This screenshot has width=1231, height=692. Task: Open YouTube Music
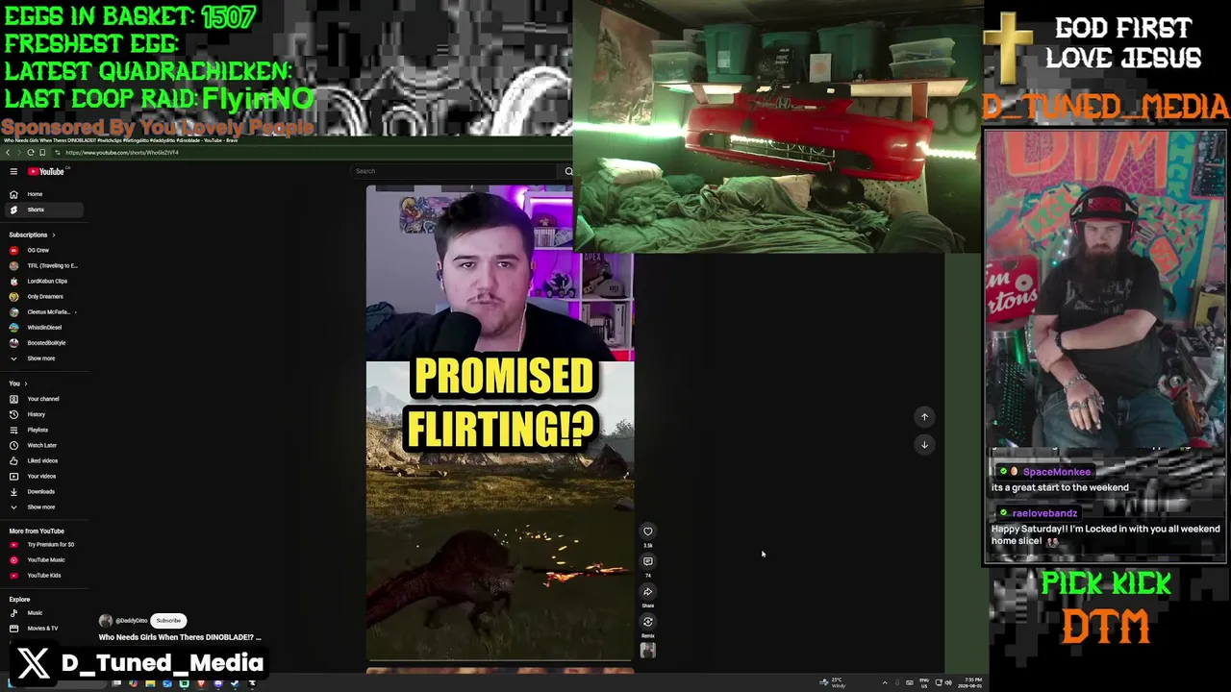pos(43,559)
